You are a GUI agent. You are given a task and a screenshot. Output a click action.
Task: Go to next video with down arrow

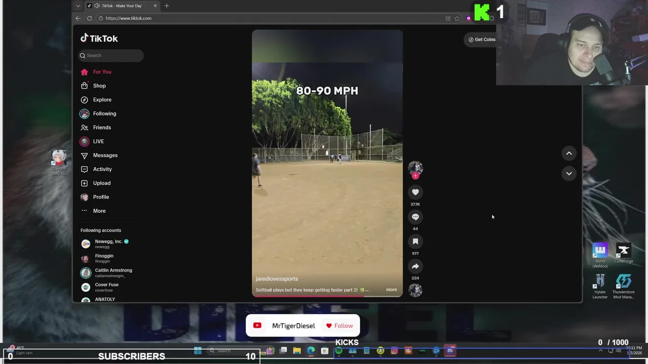pyautogui.click(x=569, y=173)
